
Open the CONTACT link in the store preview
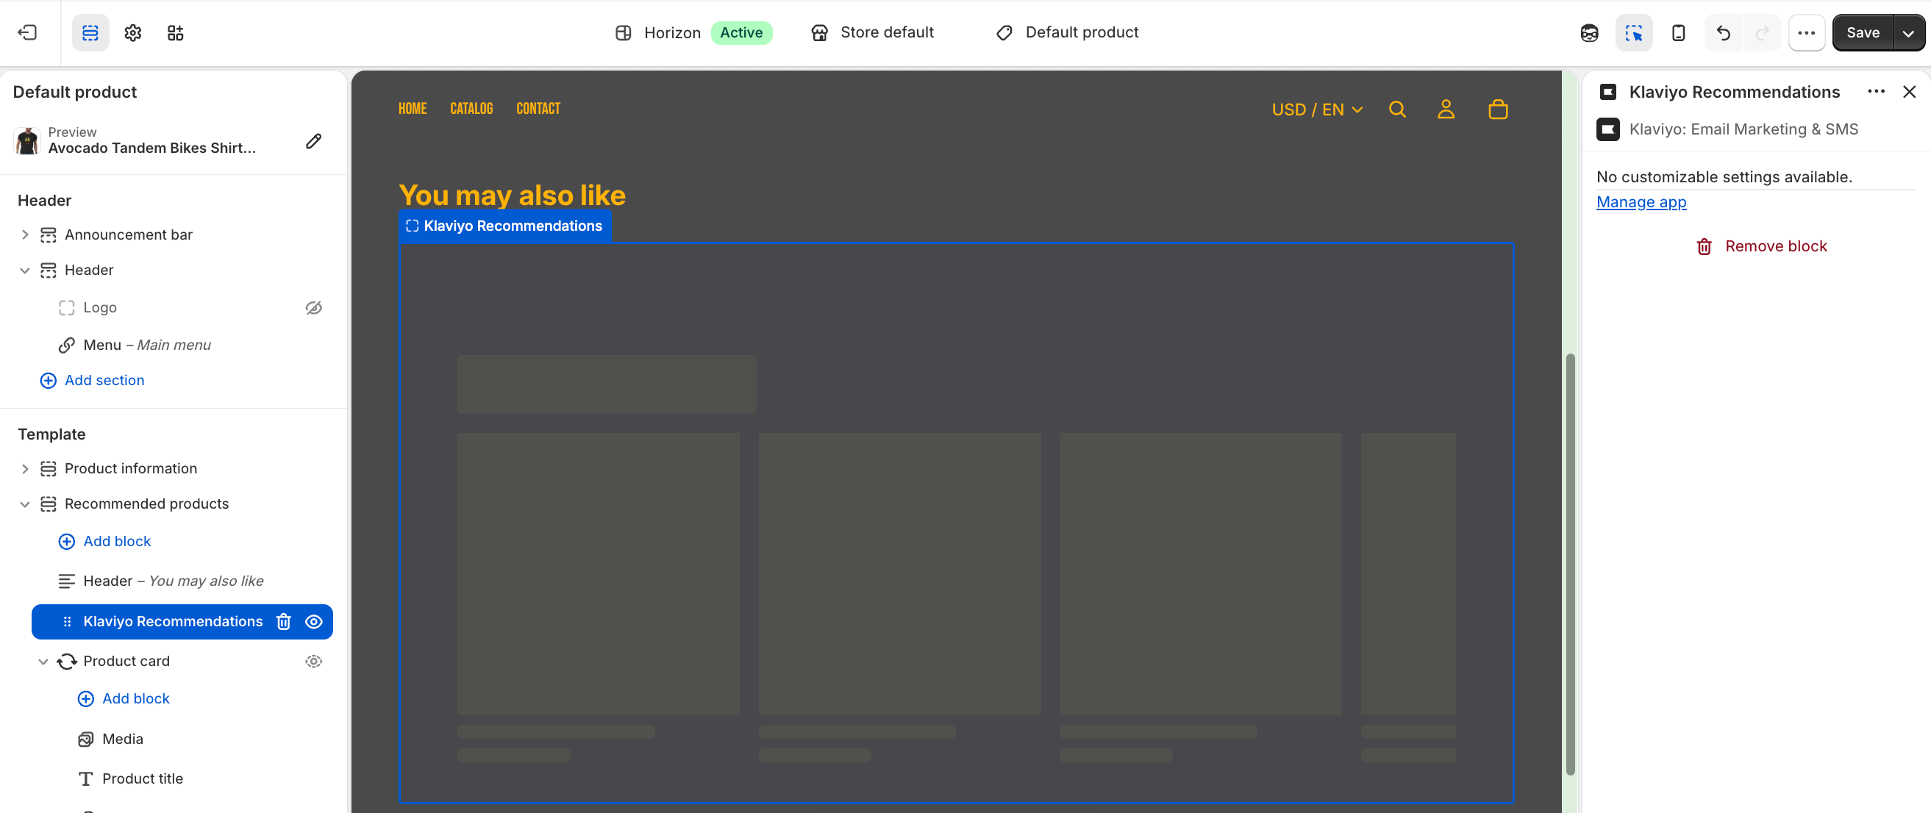click(x=538, y=109)
